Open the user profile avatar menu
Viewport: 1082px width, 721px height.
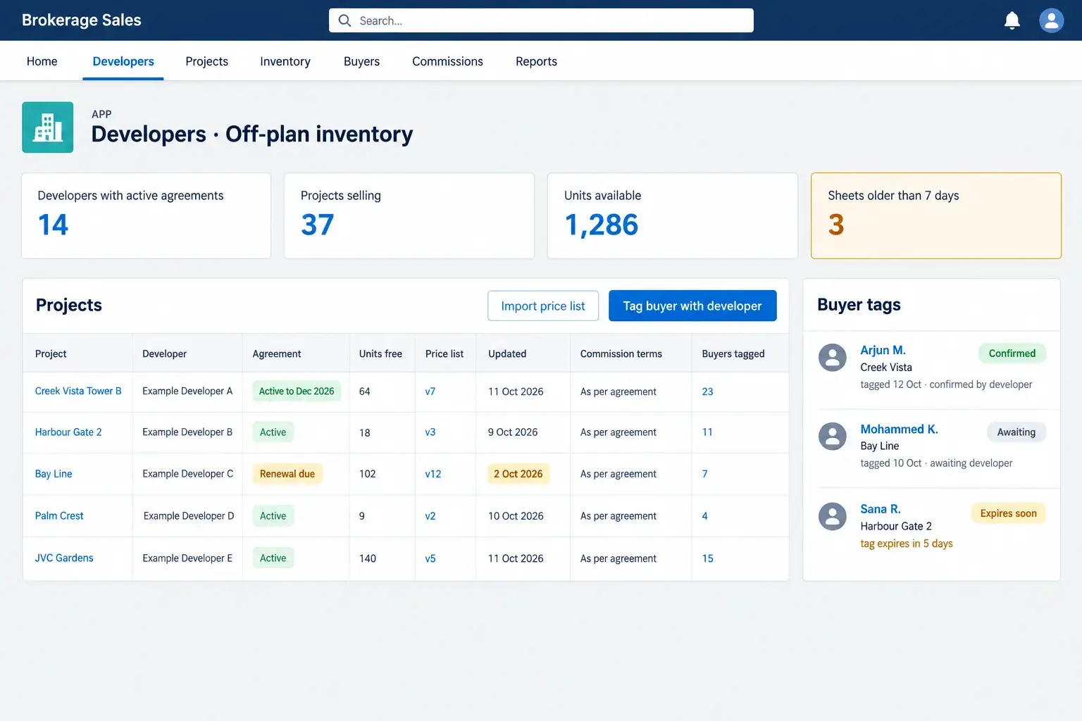[1051, 20]
